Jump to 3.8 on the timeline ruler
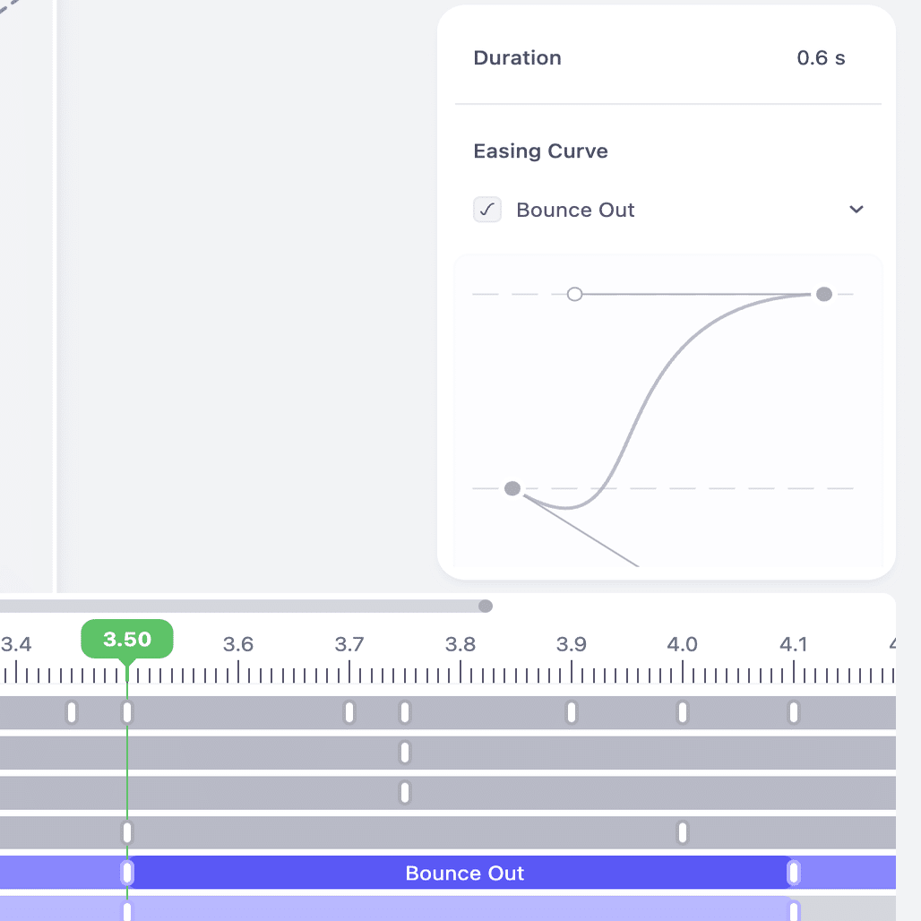The width and height of the screenshot is (921, 921). click(460, 644)
